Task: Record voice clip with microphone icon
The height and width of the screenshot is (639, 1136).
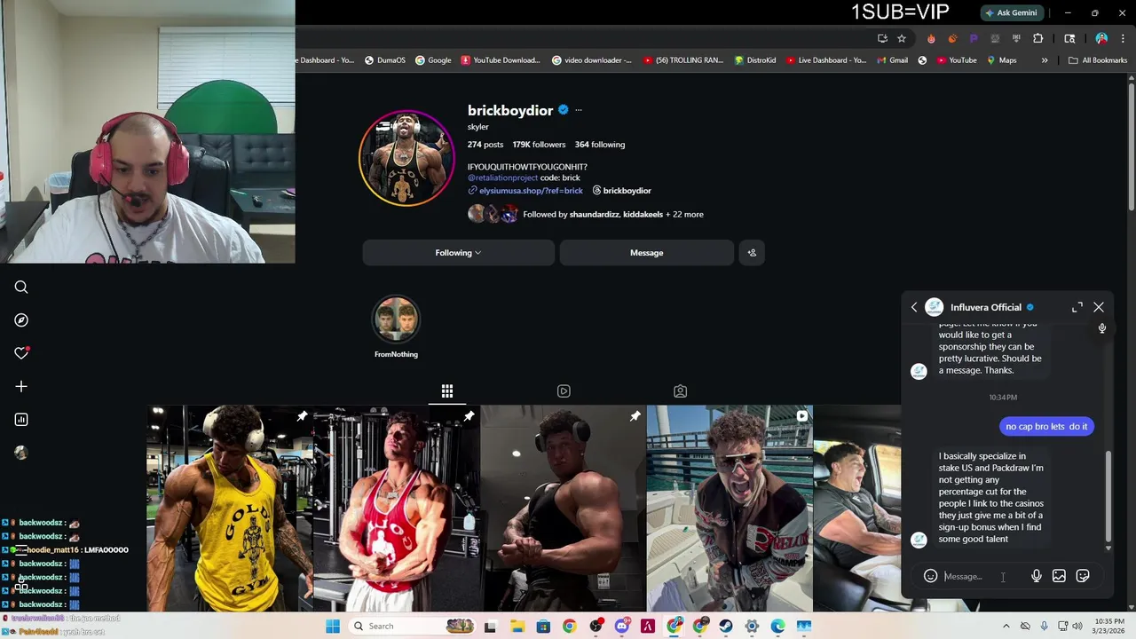Action: coord(1036,576)
